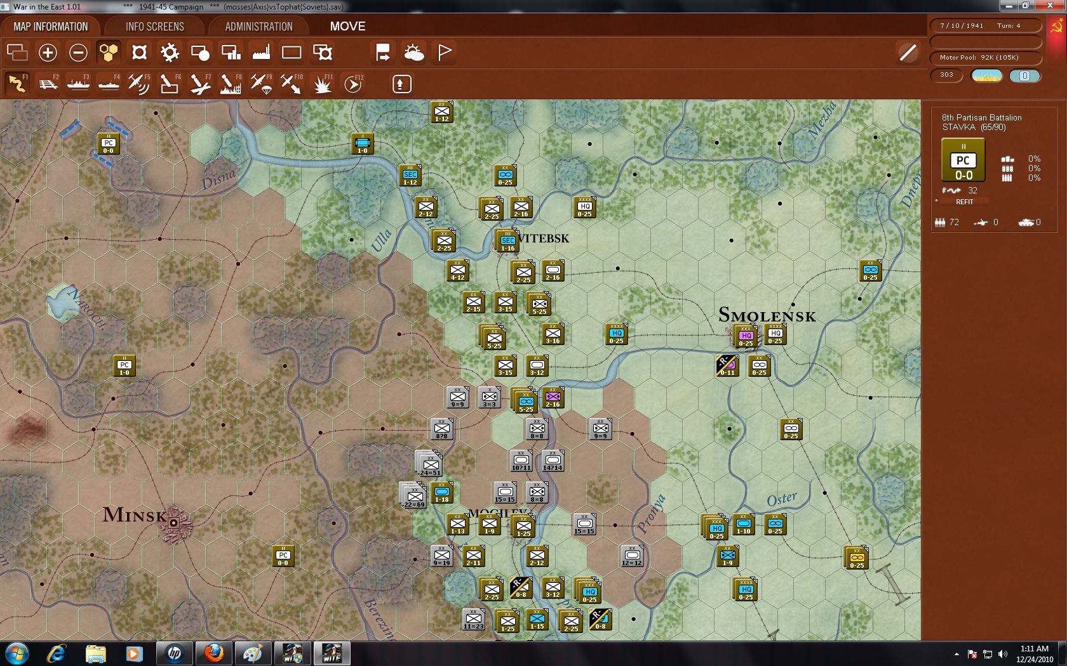This screenshot has height=666, width=1067.
Task: Open Windows Explorer from taskbar
Action: click(x=95, y=654)
